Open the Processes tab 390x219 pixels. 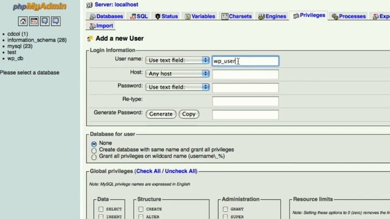(349, 16)
